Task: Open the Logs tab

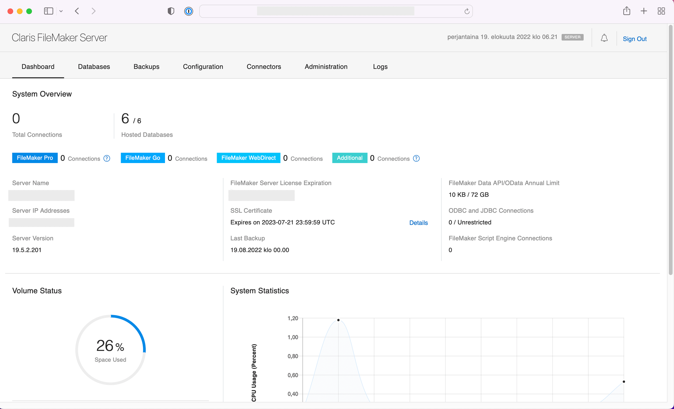Action: point(380,67)
